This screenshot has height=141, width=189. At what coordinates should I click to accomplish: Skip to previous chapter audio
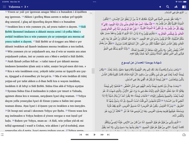pyautogui.click(x=81, y=135)
